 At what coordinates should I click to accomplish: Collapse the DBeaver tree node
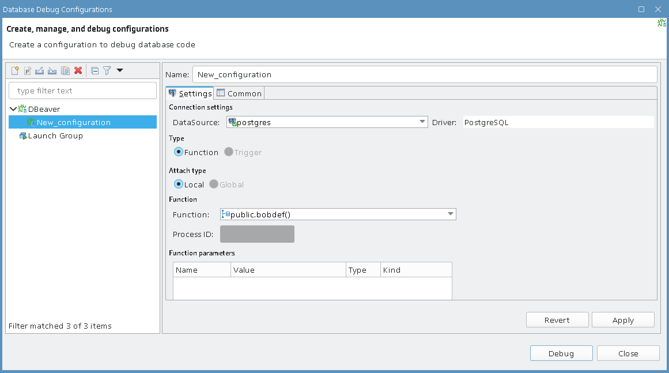[x=13, y=109]
